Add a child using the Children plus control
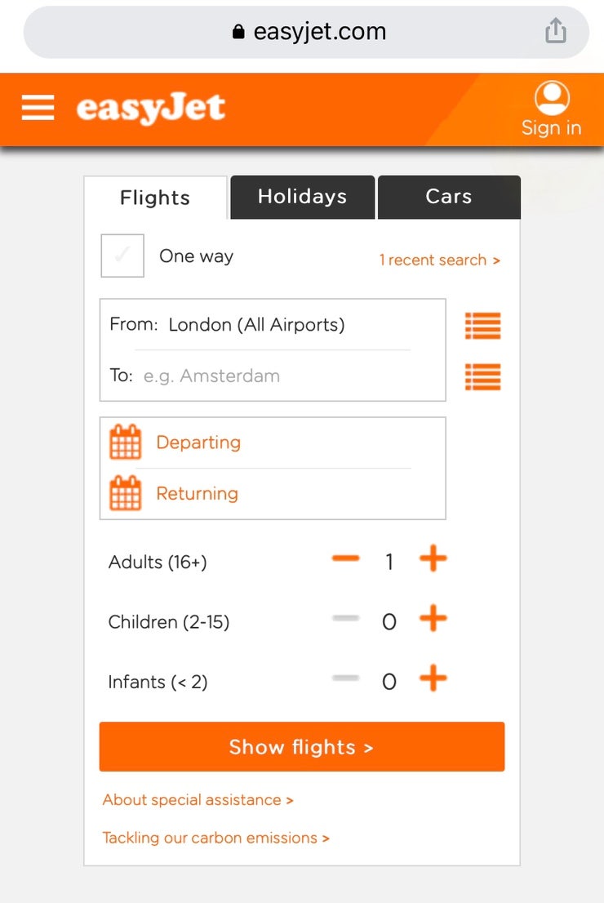The height and width of the screenshot is (903, 604). tap(433, 619)
